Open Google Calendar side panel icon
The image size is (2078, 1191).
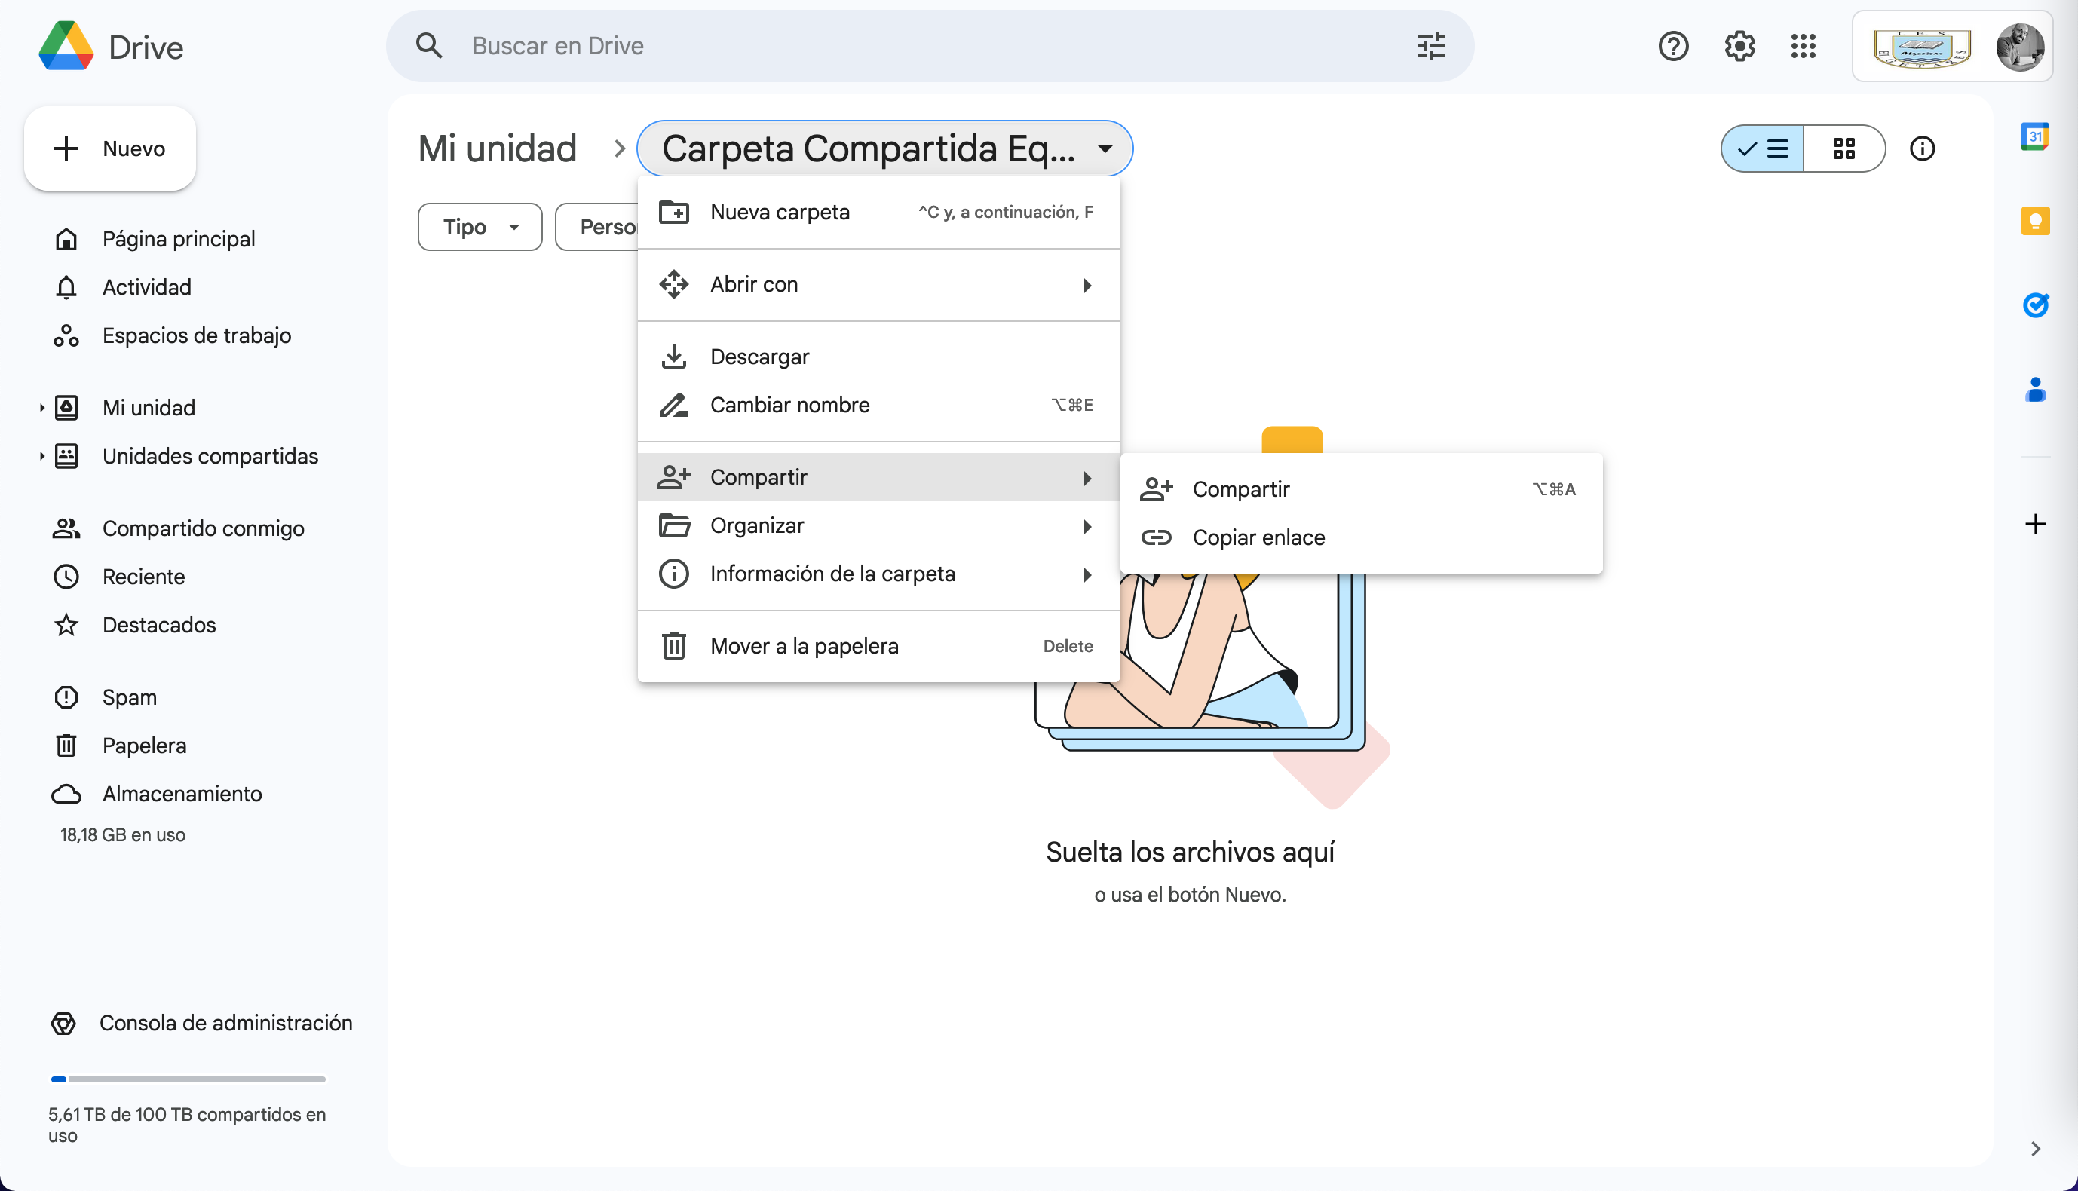click(2034, 136)
